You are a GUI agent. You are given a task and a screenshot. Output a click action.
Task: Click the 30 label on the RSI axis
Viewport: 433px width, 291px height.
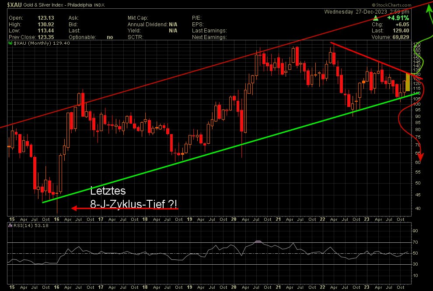click(416, 264)
